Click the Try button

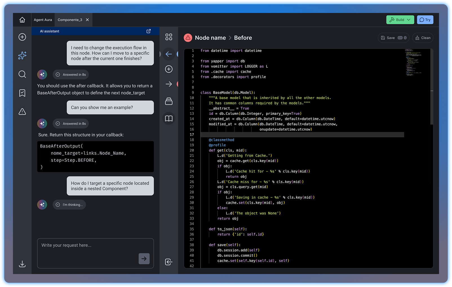[x=425, y=20]
